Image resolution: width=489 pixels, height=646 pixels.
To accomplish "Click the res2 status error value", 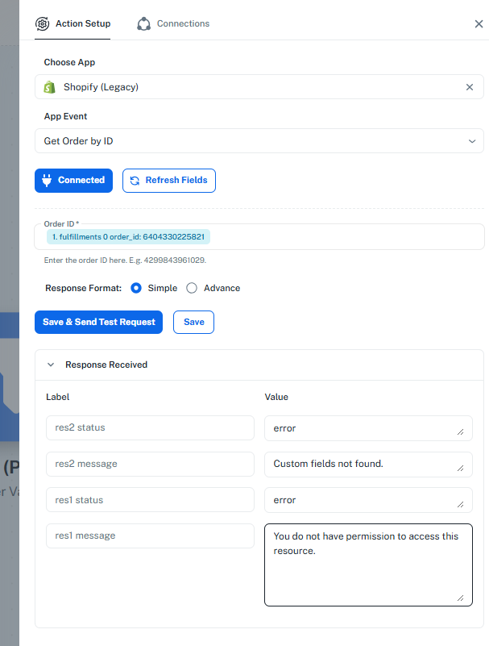I will coord(368,428).
